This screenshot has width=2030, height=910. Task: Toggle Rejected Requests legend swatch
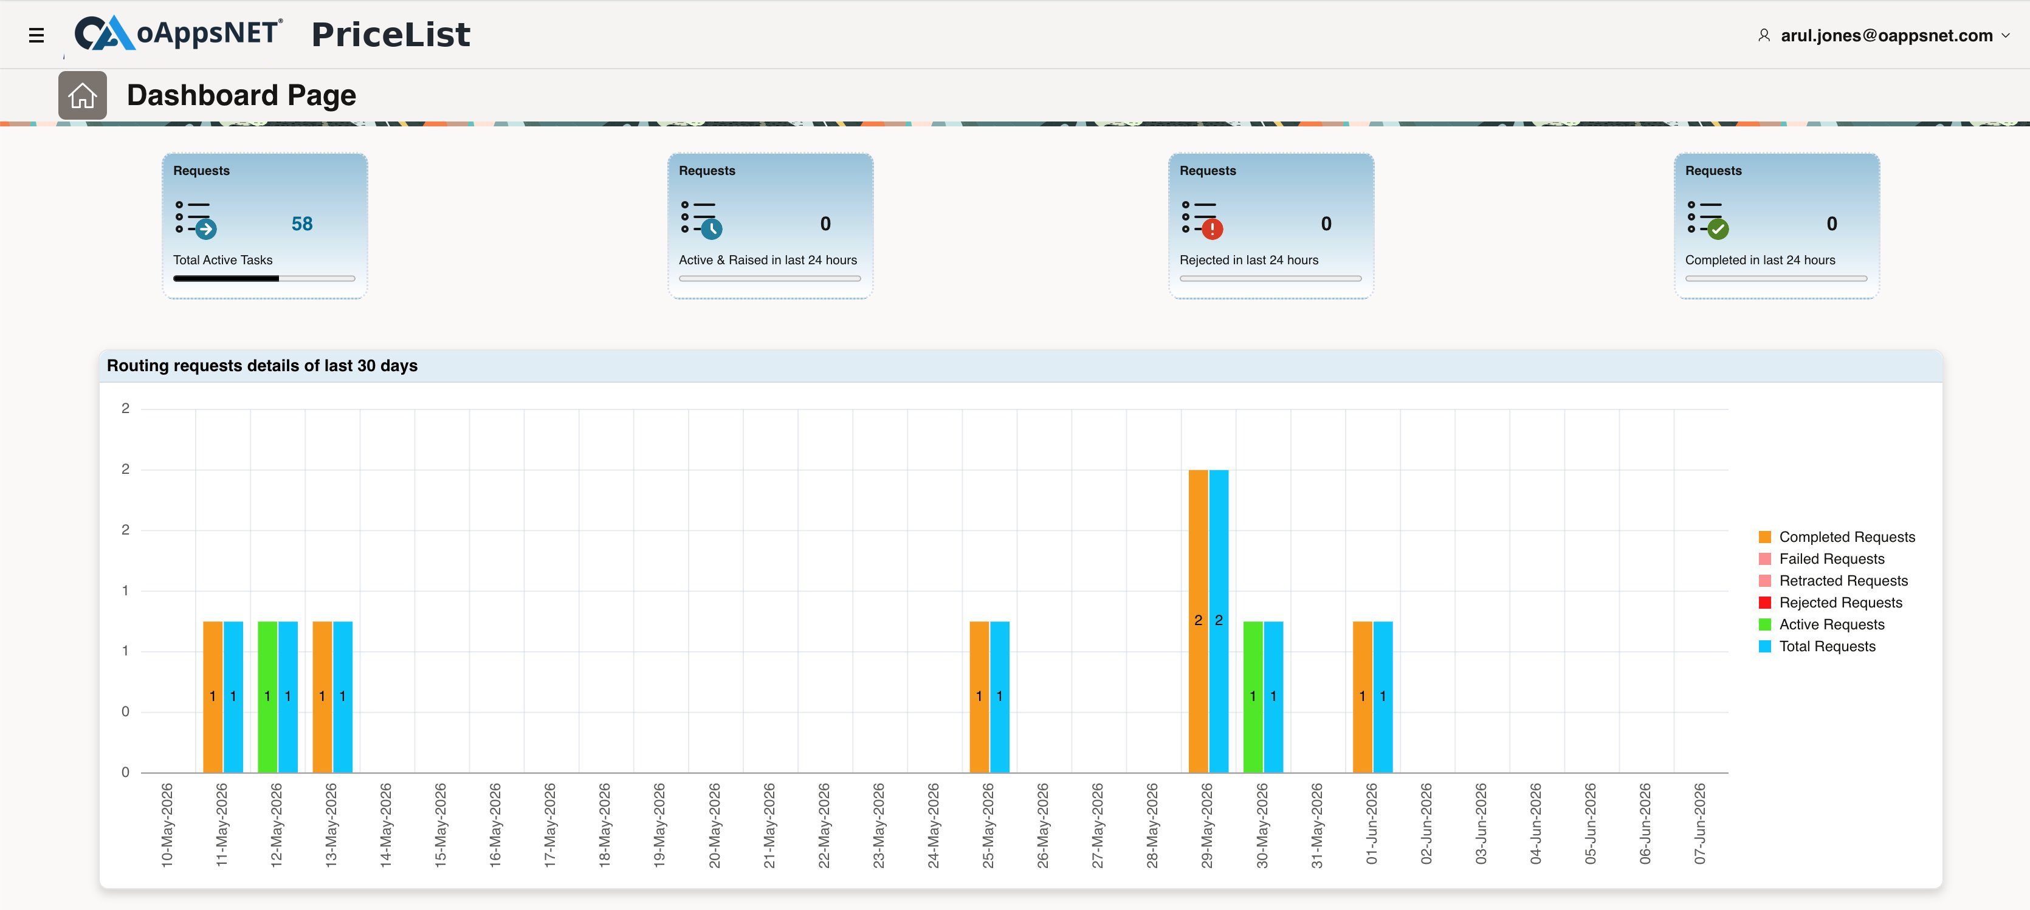pyautogui.click(x=1764, y=603)
